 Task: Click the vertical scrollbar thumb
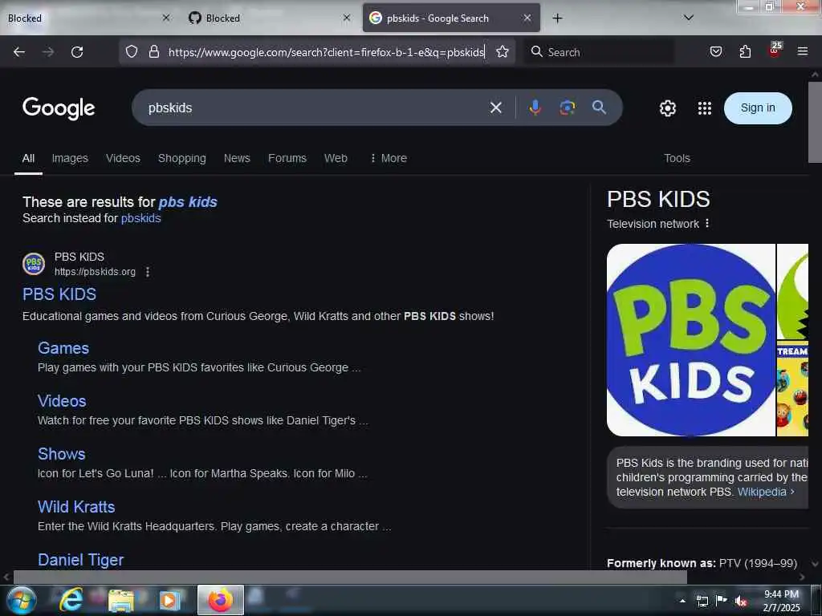tap(815, 122)
